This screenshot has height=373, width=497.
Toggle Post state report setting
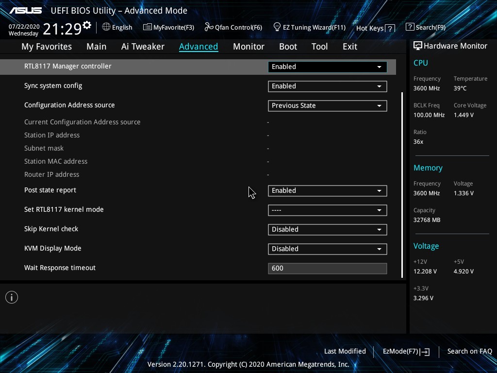[327, 191]
